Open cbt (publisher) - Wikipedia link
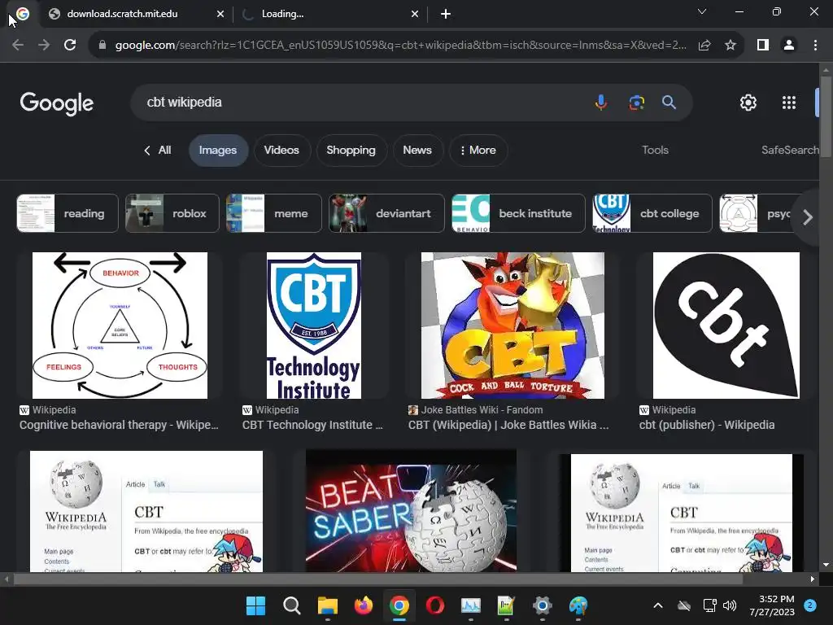Screen dimensions: 833x625 707,425
